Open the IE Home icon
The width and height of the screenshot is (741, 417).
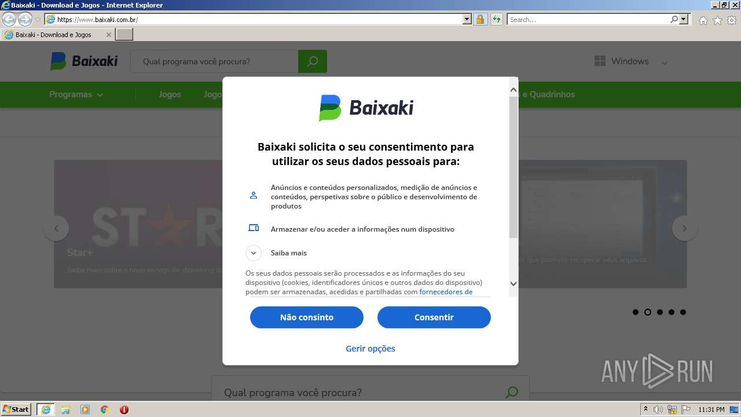(x=703, y=20)
